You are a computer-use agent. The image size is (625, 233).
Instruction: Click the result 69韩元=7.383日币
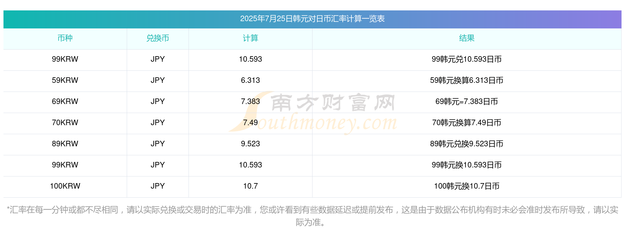coord(467,102)
